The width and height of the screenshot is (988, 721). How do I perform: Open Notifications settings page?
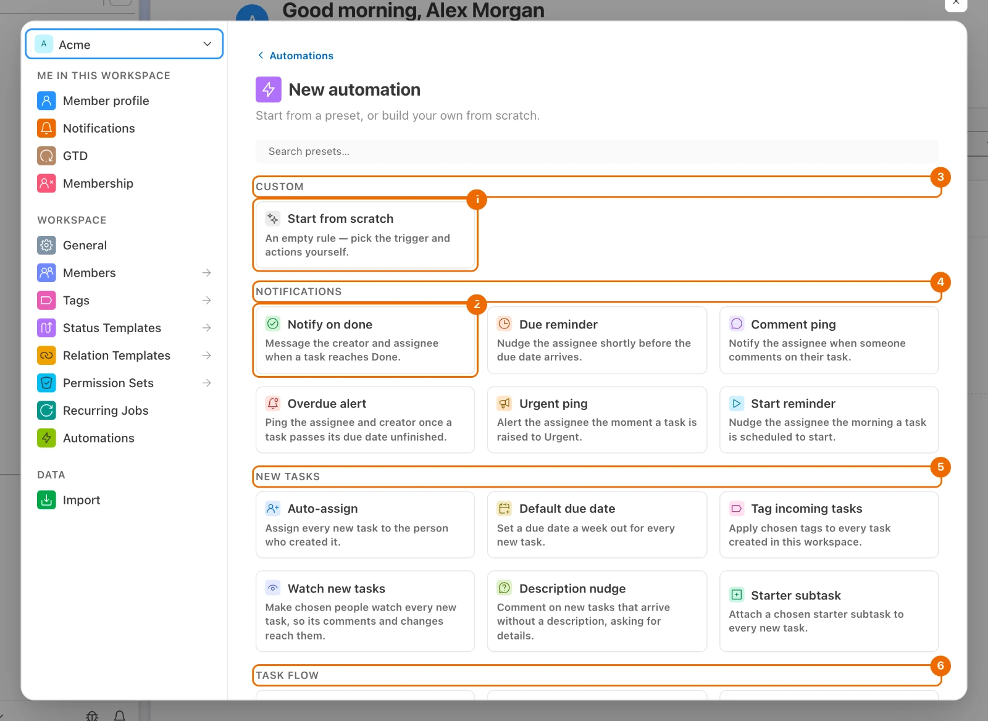[x=124, y=128]
